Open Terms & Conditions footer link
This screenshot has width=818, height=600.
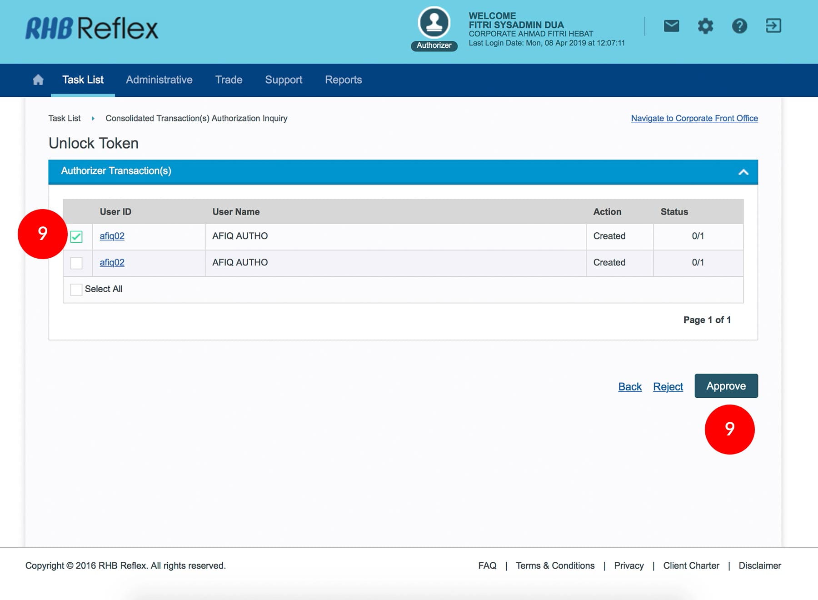[555, 566]
